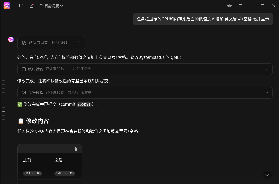The height and width of the screenshot is (184, 279).
Task: Jump to bottom with the round down-arrow button
Action: coord(267,175)
